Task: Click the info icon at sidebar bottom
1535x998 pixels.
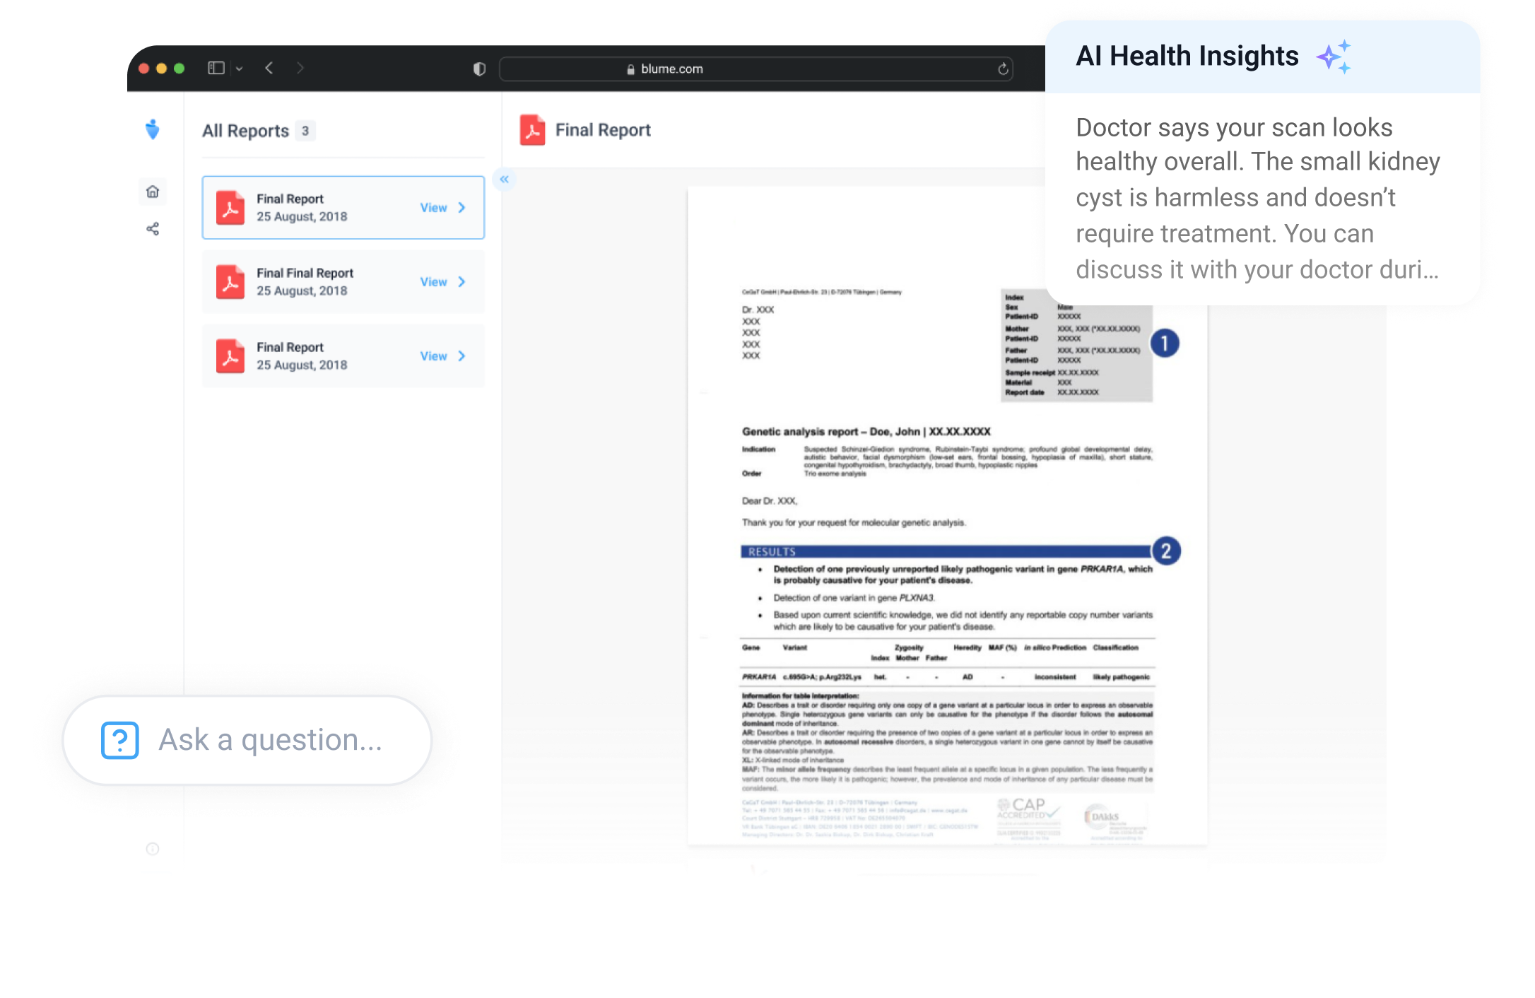Action: [153, 849]
